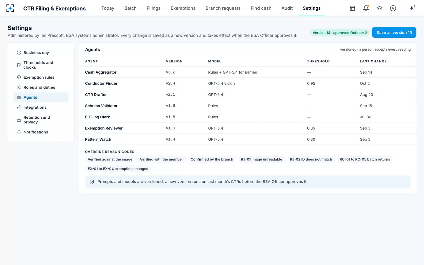Click 'RC-01 to RC-05 batch returns' chip
Viewport: 424px width, 265px height.
coord(365,159)
